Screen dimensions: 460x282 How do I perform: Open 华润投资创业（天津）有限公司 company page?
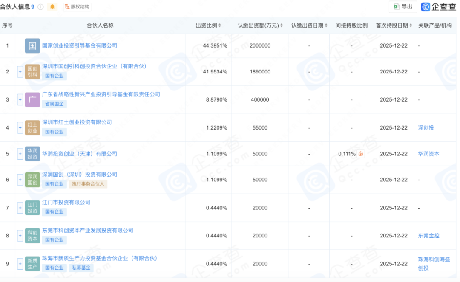pos(80,154)
